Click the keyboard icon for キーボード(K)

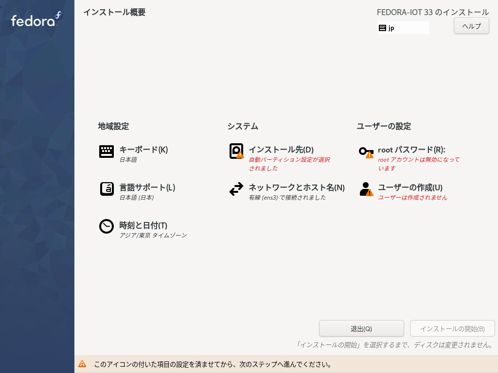click(x=107, y=152)
